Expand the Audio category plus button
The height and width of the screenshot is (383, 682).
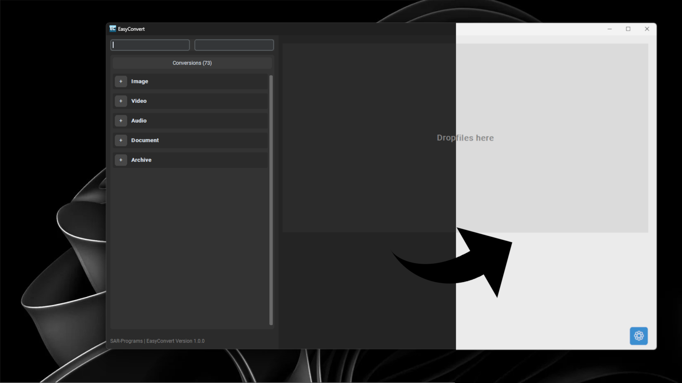click(121, 121)
